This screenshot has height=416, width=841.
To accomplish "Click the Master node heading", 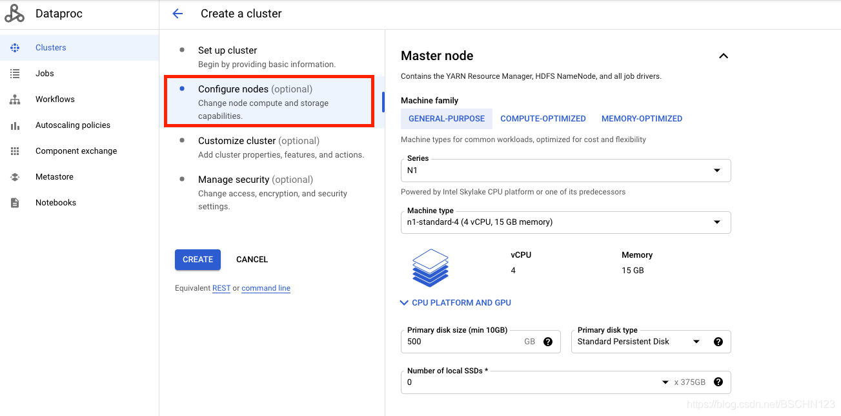I will [437, 56].
